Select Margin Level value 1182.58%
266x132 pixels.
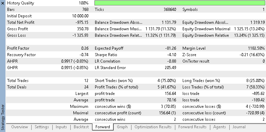point(256,48)
